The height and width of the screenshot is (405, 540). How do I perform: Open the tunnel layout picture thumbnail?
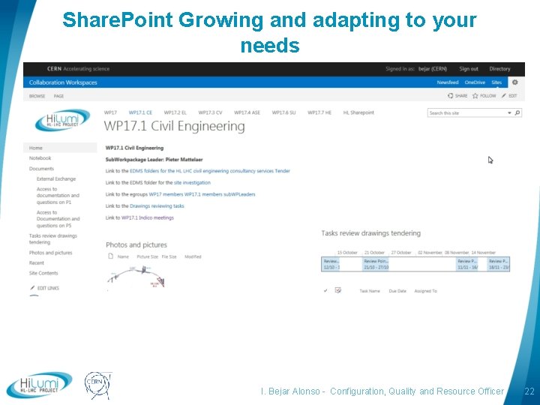coord(136,277)
